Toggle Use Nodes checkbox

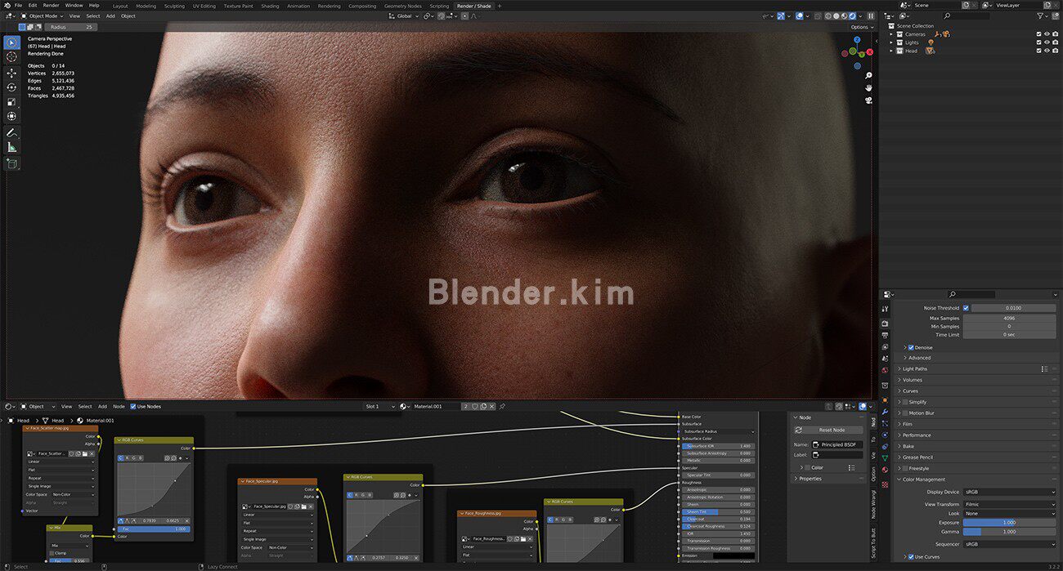pyautogui.click(x=133, y=406)
